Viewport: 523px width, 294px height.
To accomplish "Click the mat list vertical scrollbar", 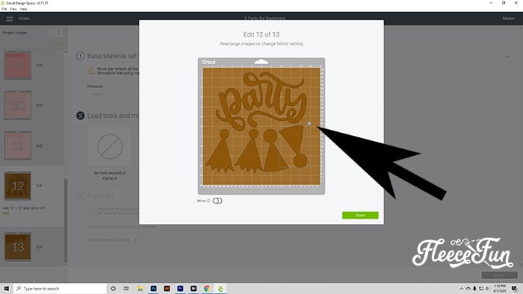I will coord(66,219).
